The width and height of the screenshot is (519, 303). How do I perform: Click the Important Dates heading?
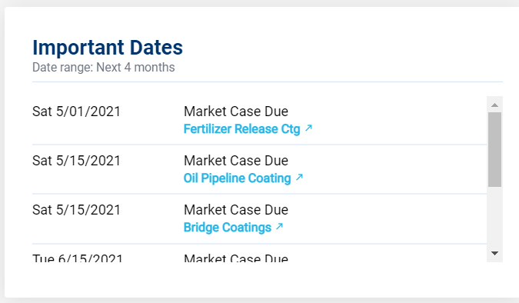point(108,48)
